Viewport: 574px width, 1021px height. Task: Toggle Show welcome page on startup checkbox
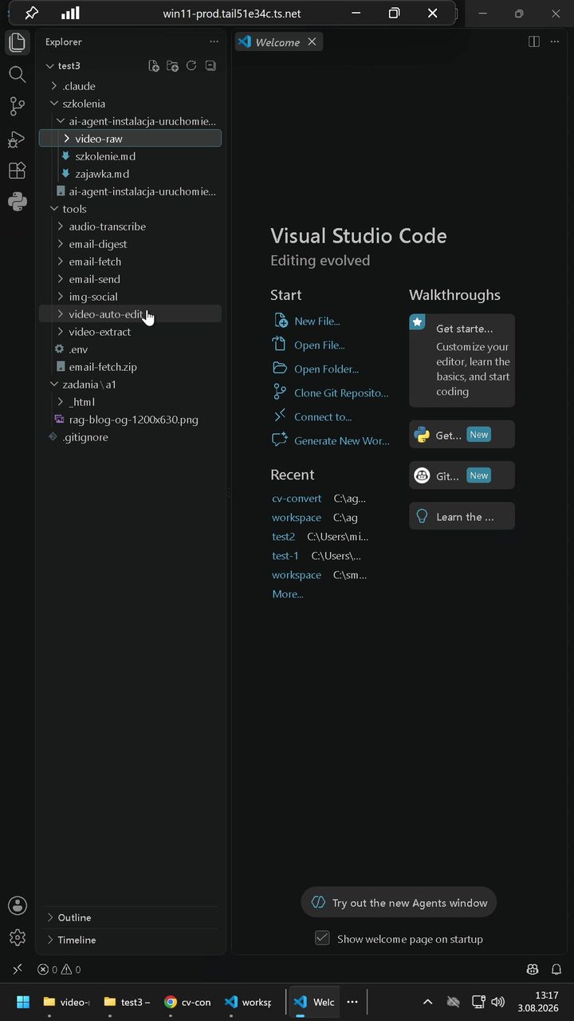coord(322,938)
